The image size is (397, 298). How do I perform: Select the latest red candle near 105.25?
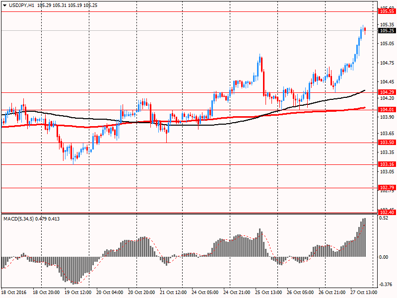coord(365,30)
